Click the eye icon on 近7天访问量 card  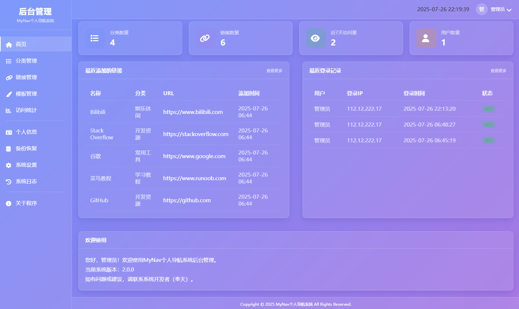coord(316,38)
